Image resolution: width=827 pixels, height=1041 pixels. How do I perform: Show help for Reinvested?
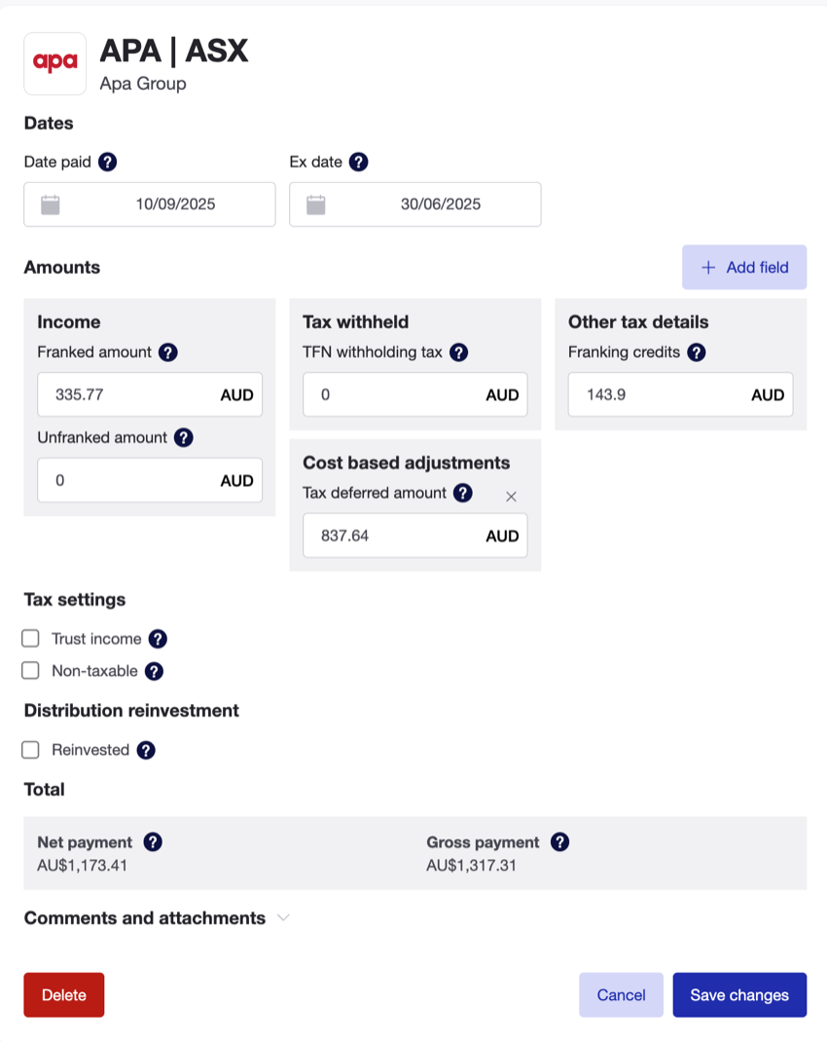pyautogui.click(x=146, y=750)
